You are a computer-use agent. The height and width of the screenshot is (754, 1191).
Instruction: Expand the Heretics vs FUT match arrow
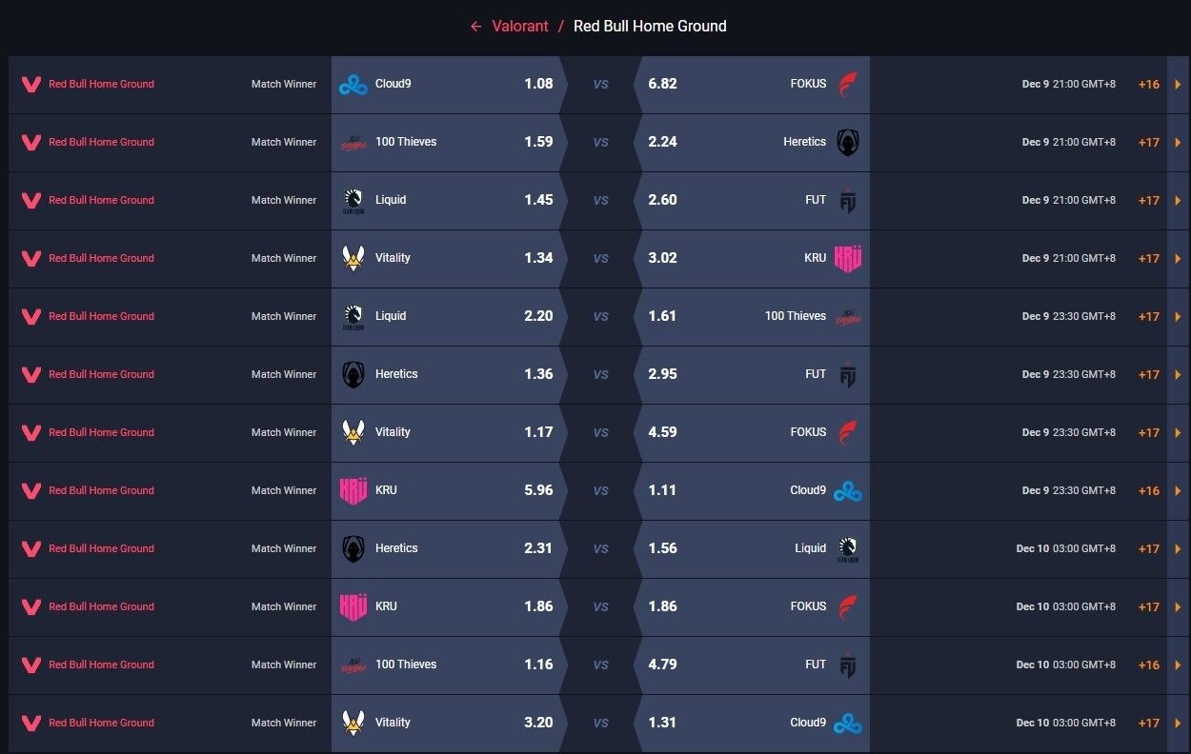pos(1178,375)
